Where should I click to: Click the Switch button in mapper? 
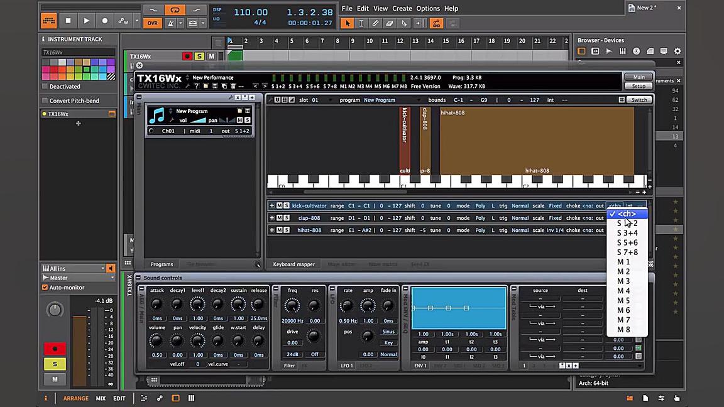click(639, 100)
